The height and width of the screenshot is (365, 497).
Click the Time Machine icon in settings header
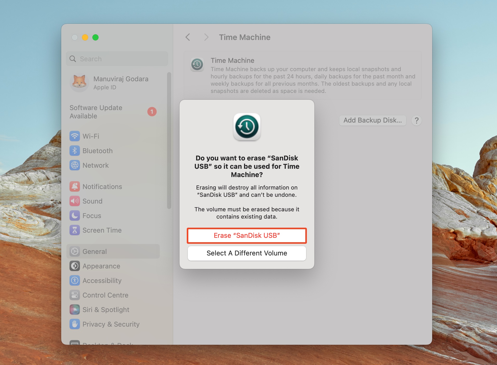(197, 64)
